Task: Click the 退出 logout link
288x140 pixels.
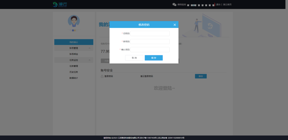Action: tap(218, 5)
